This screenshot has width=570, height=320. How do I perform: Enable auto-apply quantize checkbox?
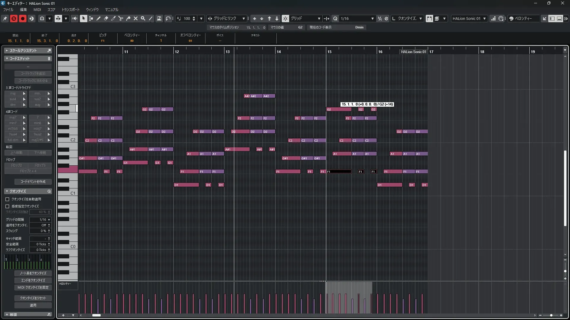tap(7, 199)
